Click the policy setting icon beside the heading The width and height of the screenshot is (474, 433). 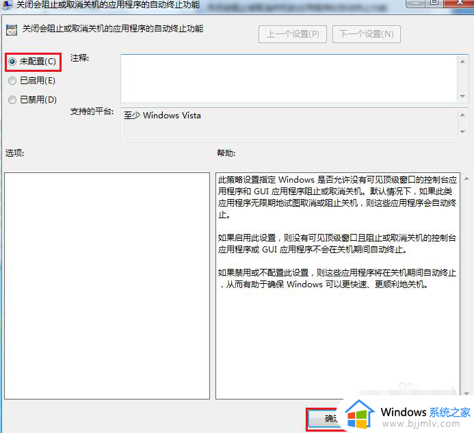(12, 30)
